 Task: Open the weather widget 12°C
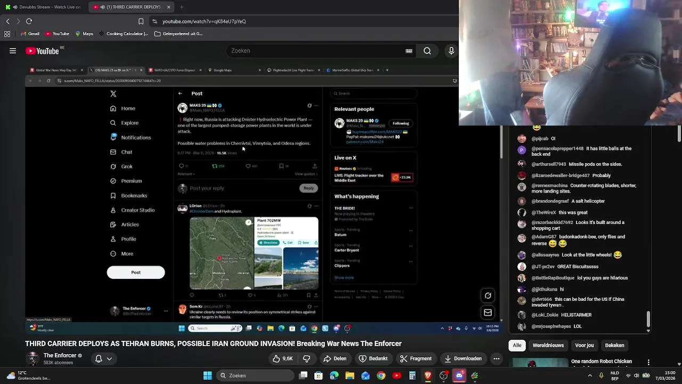[x=28, y=375]
